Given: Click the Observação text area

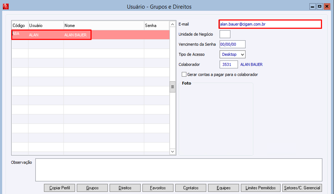Looking at the screenshot, I should pos(179,170).
